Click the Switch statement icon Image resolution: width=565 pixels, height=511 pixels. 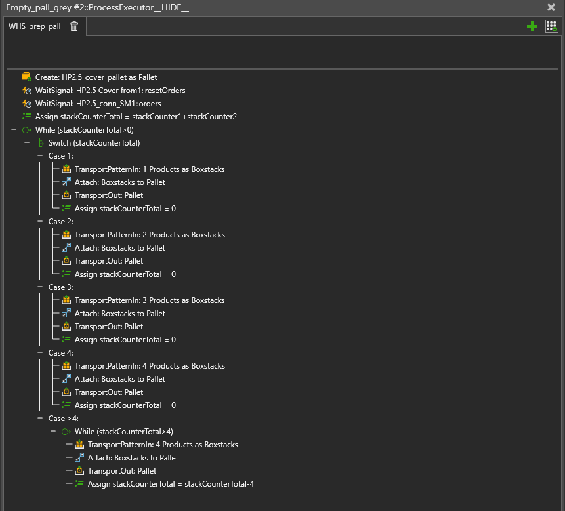coord(41,142)
